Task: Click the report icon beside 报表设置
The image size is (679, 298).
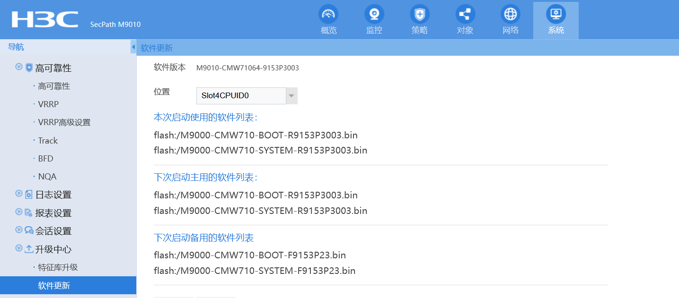Action: 29,213
